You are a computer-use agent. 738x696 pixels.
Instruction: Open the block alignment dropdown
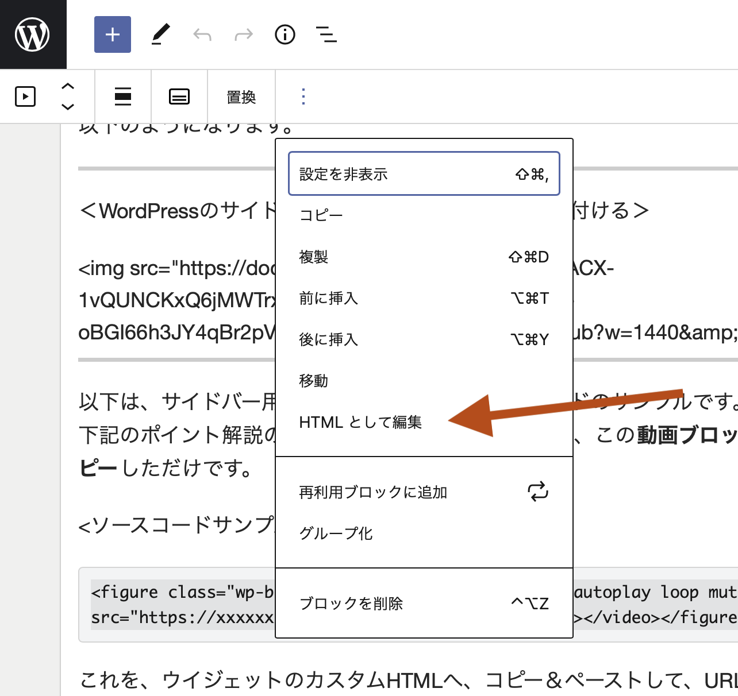[123, 96]
